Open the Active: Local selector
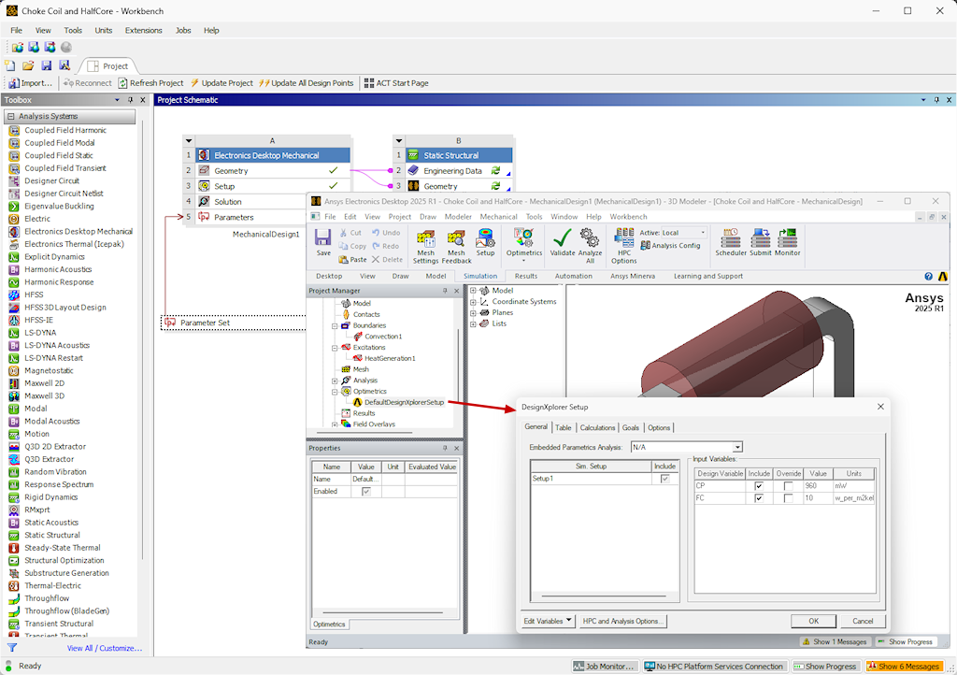Screen dimensions: 957x675 click(705, 233)
